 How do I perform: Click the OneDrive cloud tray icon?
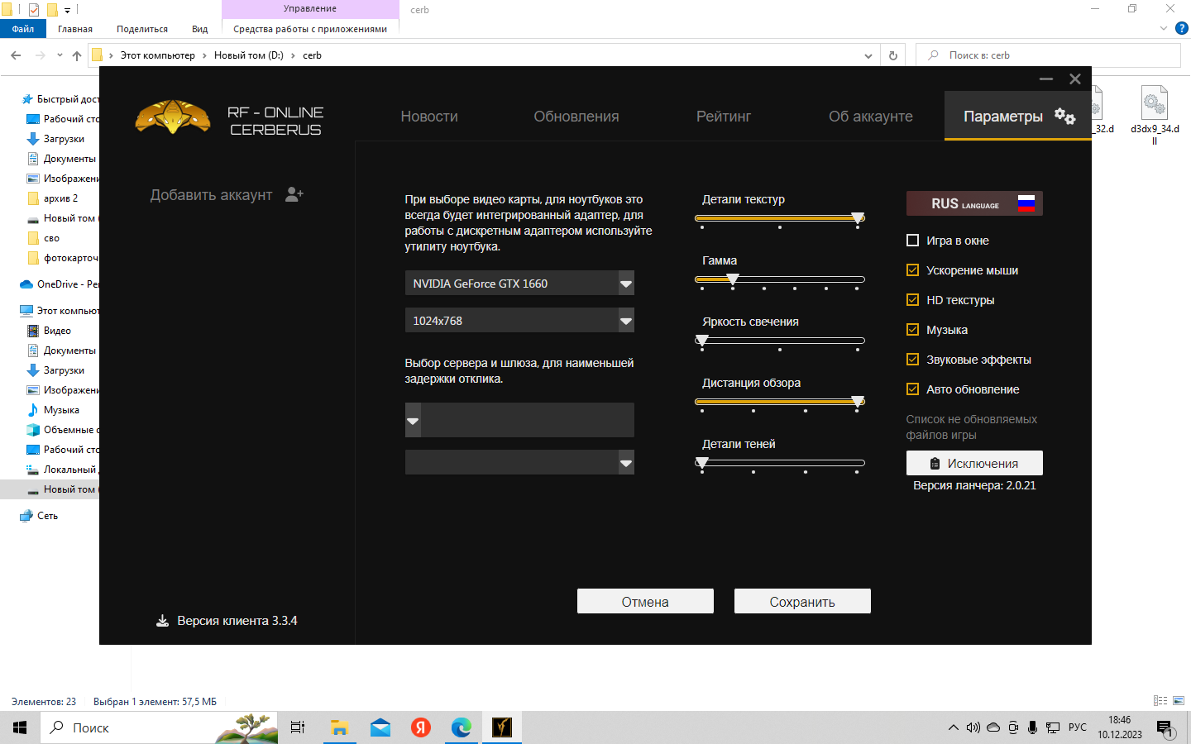click(x=993, y=727)
